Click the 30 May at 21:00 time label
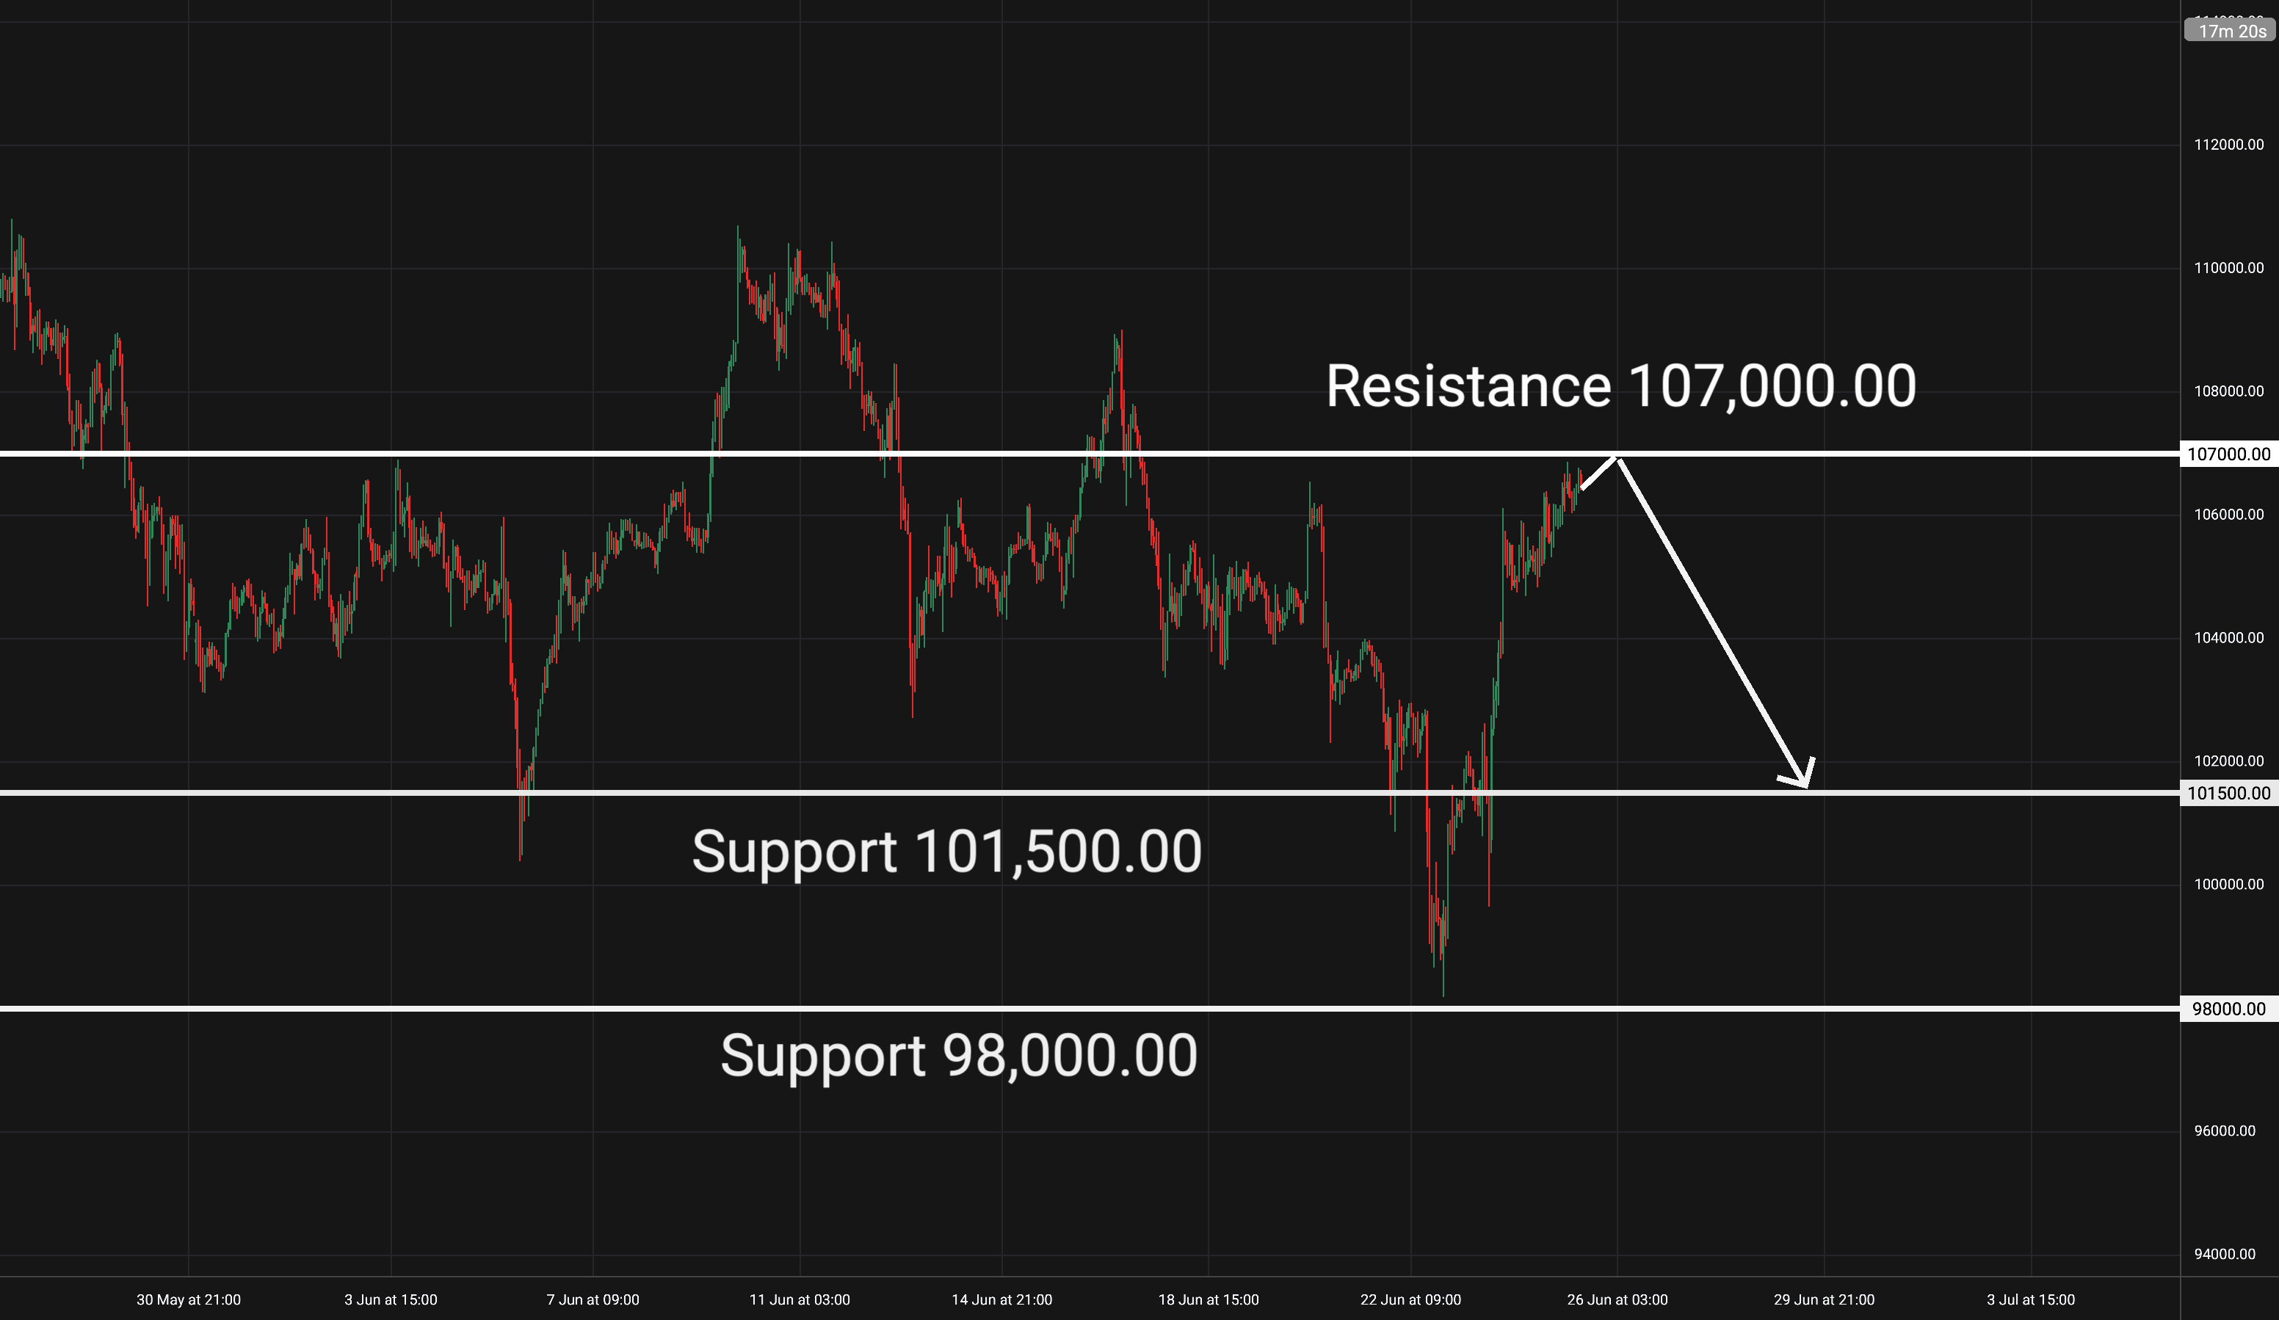The height and width of the screenshot is (1320, 2279). (188, 1299)
